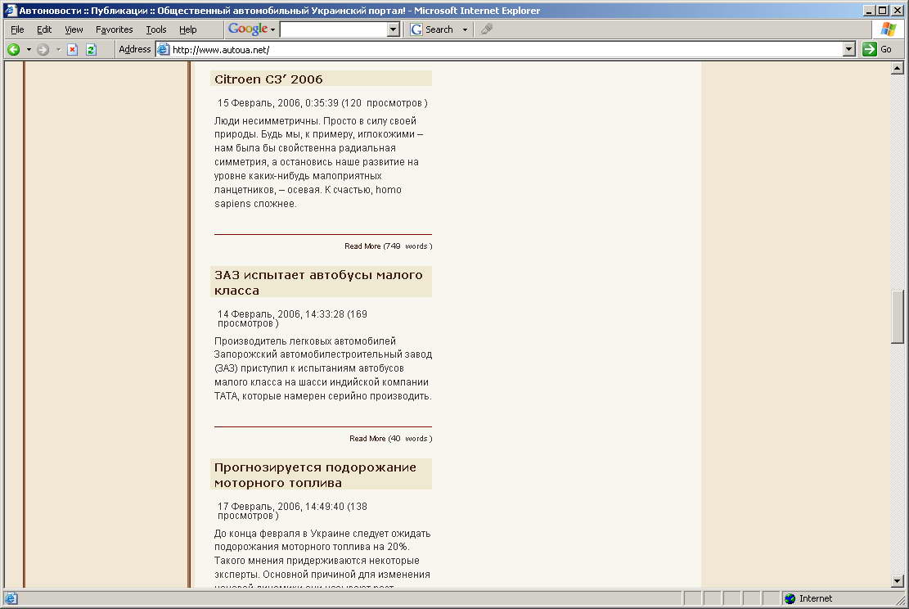Click the Internet zone globe in the status bar
Viewport: 909px width, 609px height.
790,598
